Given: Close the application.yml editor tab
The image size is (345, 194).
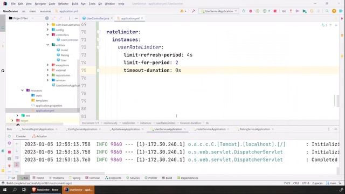Looking at the screenshot, I should 142,18.
